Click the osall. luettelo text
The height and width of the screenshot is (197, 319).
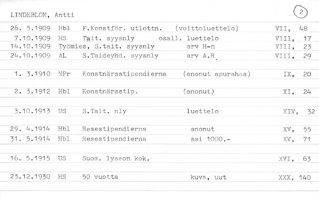pyautogui.click(x=188, y=39)
